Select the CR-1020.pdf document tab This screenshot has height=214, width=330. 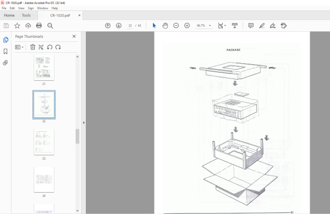click(60, 15)
